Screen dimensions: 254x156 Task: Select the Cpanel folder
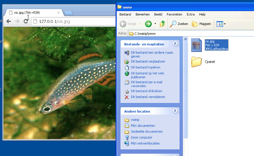(x=197, y=62)
